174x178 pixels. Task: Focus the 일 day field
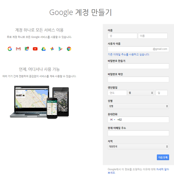click(x=161, y=93)
